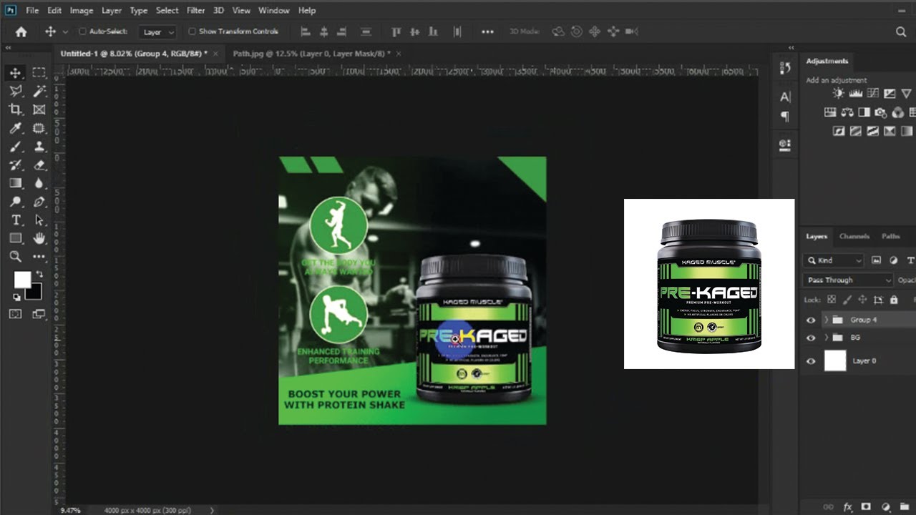Align left edges in options bar
The image size is (916, 515).
[306, 31]
